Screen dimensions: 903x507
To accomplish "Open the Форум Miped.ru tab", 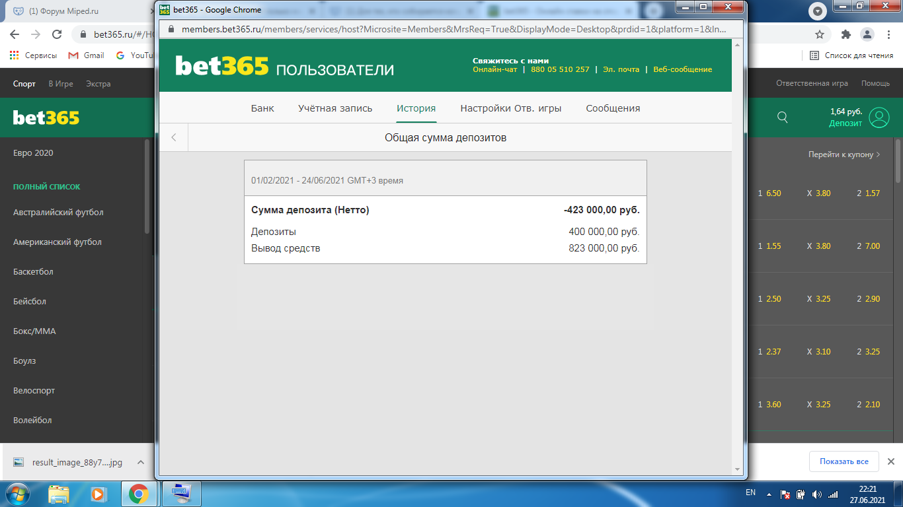I will tap(78, 11).
